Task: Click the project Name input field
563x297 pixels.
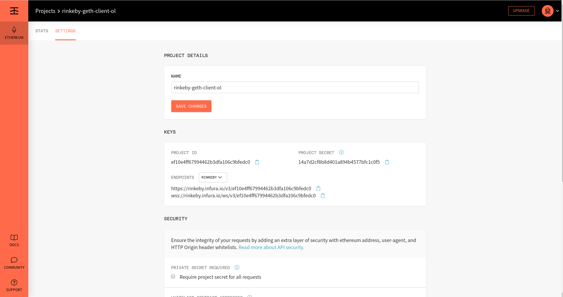Action: click(295, 87)
